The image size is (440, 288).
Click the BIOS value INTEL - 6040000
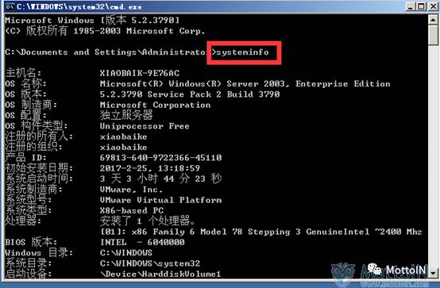142,242
